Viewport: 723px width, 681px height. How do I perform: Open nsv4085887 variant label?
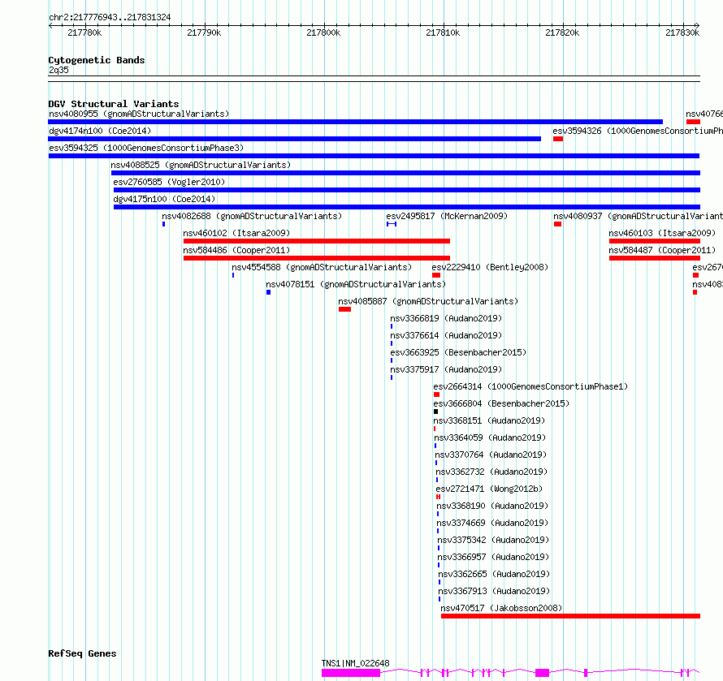coord(428,301)
